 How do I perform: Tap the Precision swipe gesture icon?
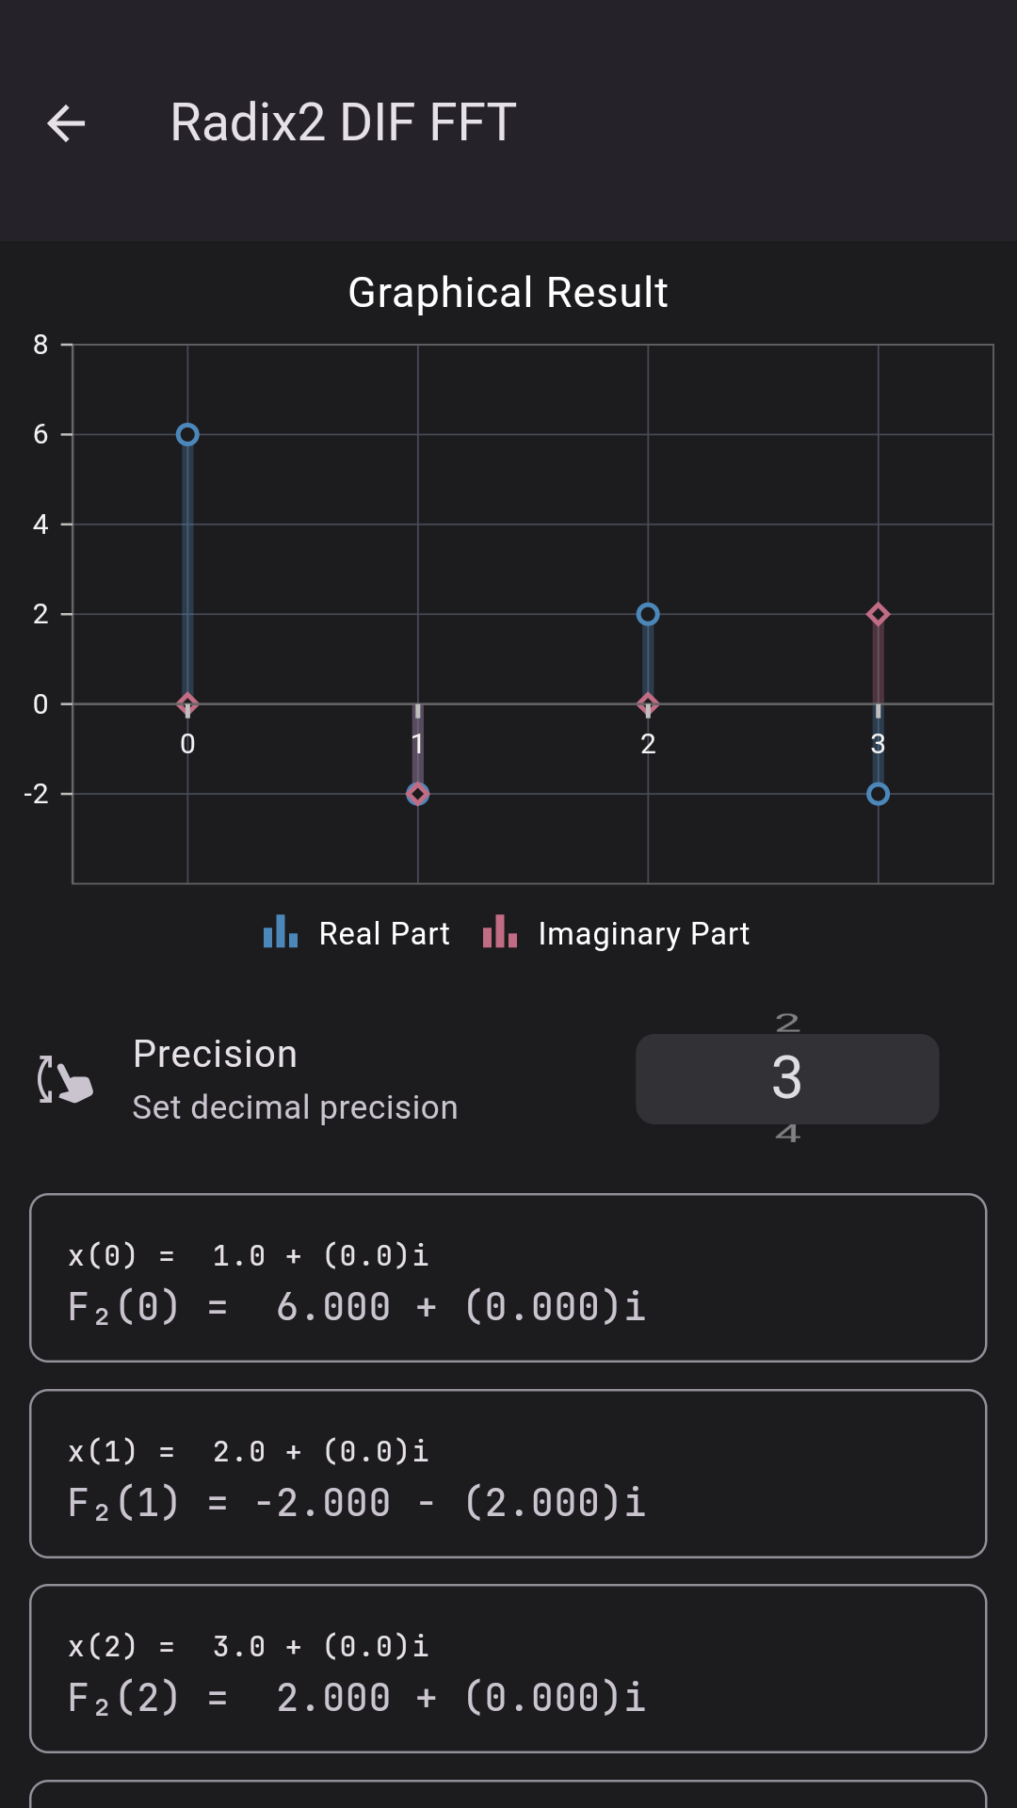pyautogui.click(x=65, y=1079)
